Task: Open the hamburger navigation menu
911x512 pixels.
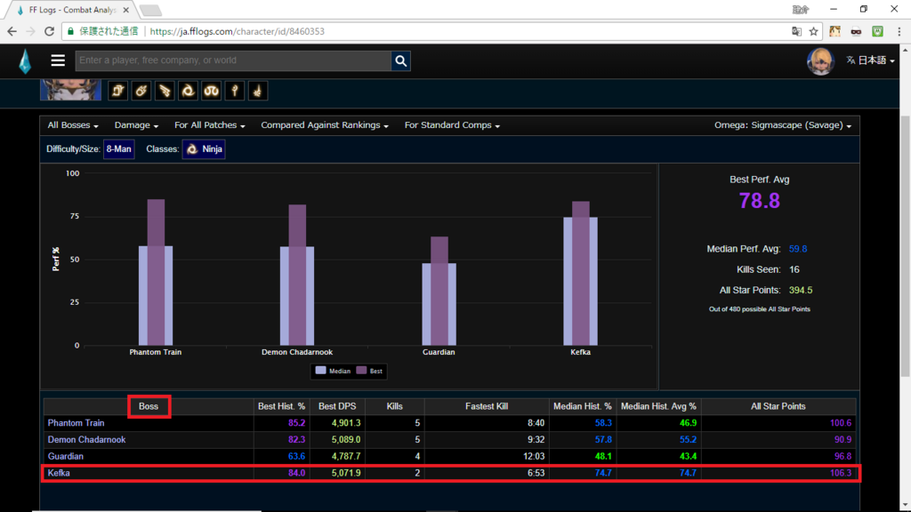Action: click(x=58, y=60)
